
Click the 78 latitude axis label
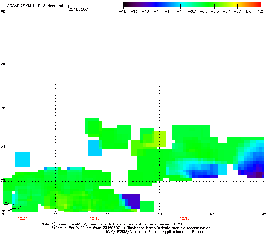tap(3, 64)
